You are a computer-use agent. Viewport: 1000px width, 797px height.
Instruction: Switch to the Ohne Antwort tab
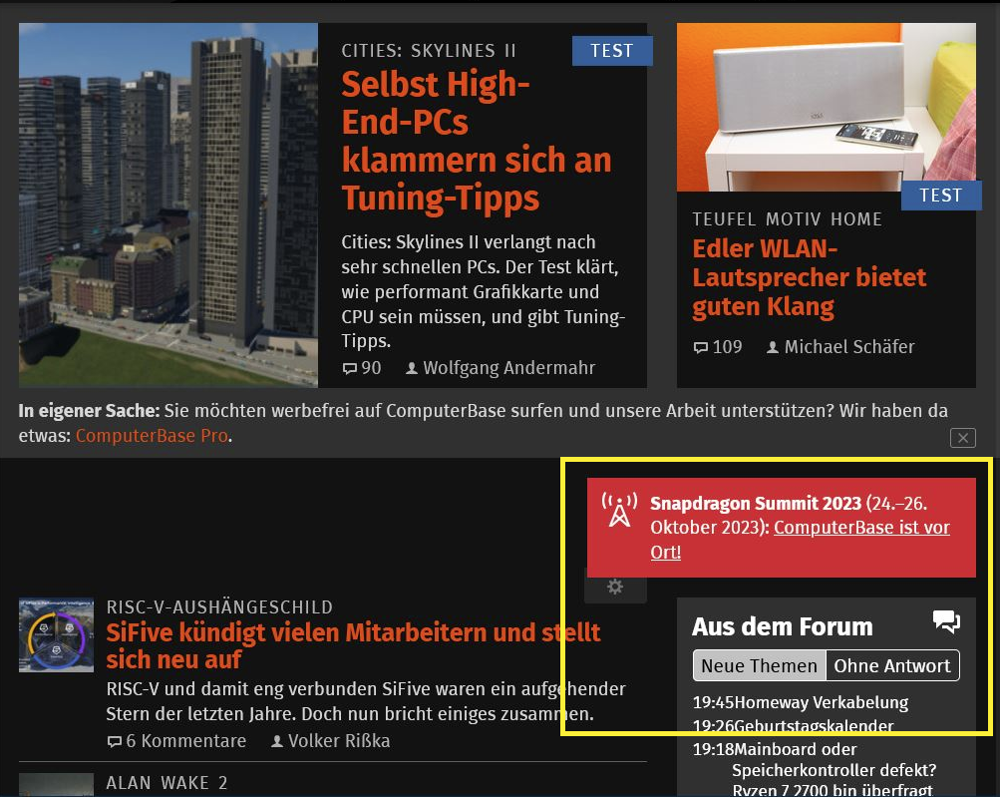892,665
